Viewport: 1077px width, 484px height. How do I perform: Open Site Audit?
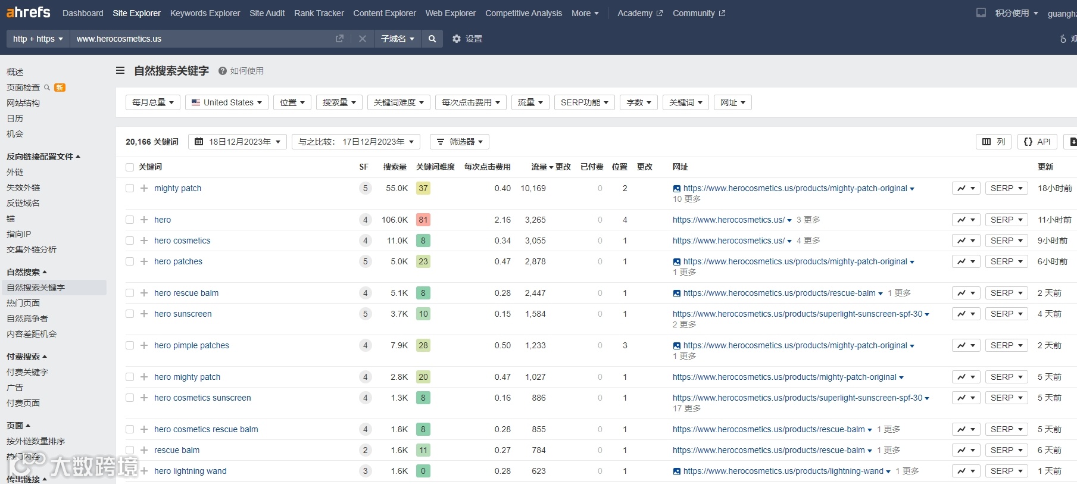point(267,13)
